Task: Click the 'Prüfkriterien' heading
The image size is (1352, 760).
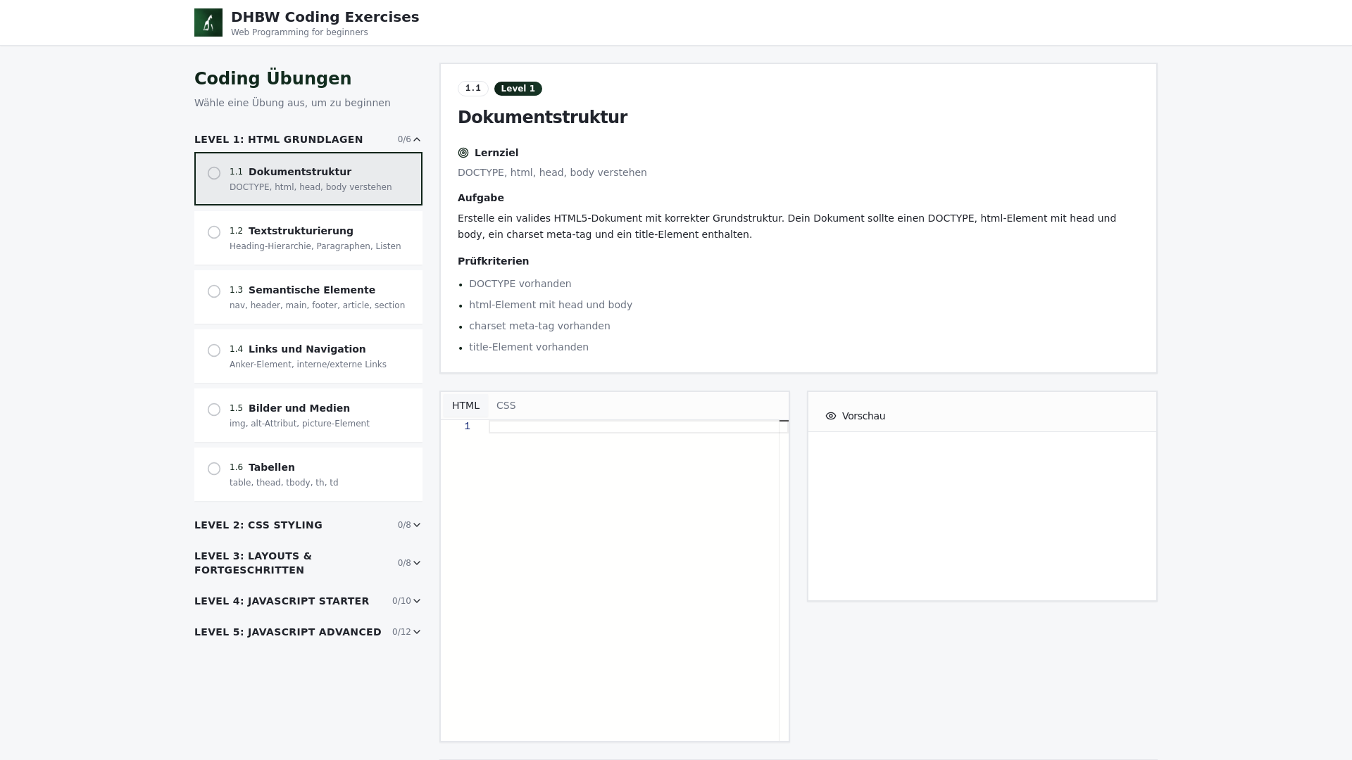Action: (493, 261)
